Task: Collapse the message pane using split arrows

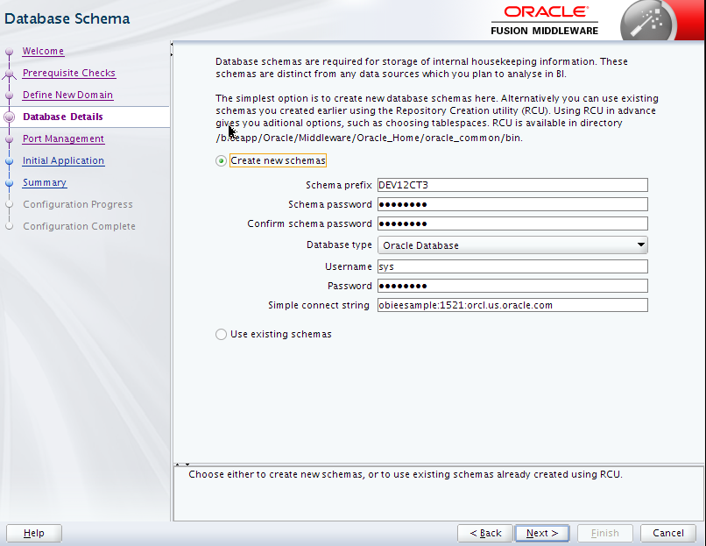Action: click(187, 464)
